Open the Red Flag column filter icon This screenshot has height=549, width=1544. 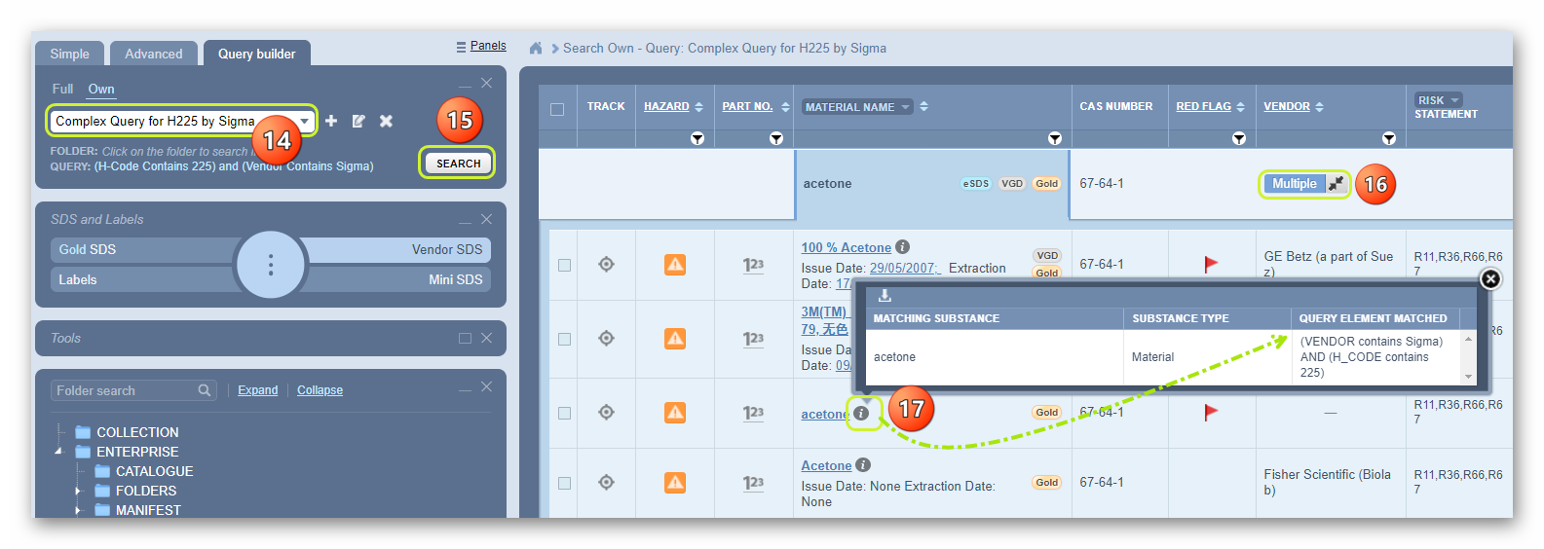1239,138
